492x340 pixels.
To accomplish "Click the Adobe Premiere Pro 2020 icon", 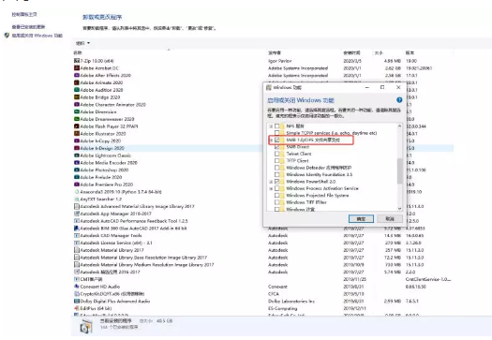I will (77, 185).
